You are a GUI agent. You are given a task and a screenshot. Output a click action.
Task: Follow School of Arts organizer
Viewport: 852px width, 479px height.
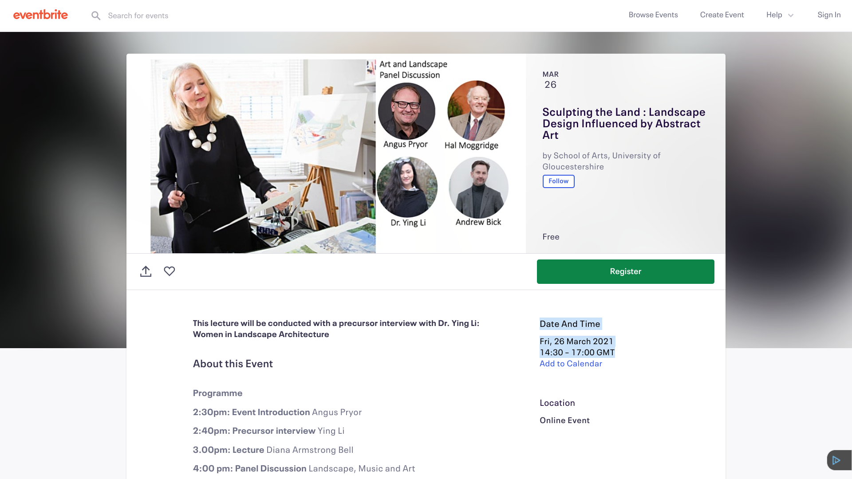[558, 181]
